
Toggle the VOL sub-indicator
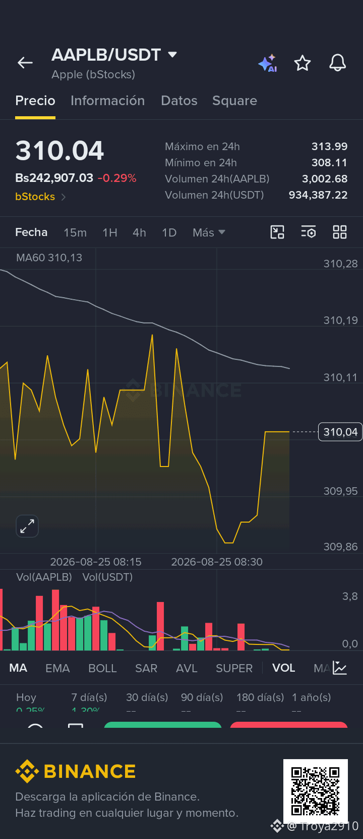coord(283,668)
